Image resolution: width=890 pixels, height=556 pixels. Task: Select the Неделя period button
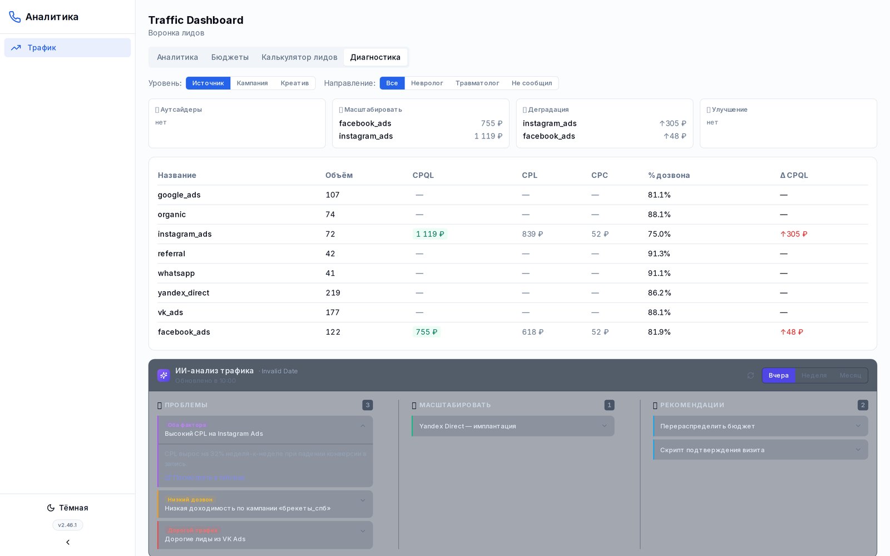(x=814, y=375)
